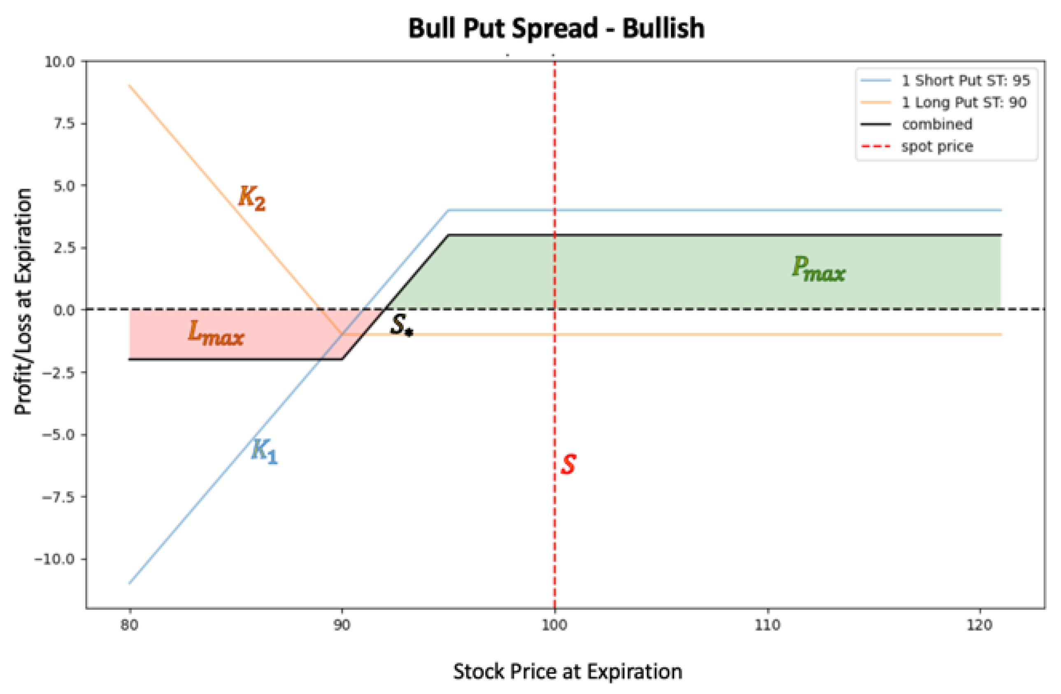1061x694 pixels.
Task: Select the '1 Short Put ST: 95' legend label
Action: point(966,81)
